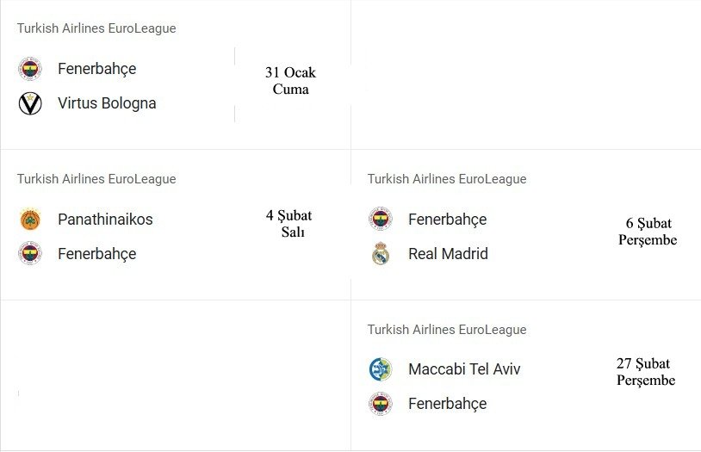The width and height of the screenshot is (701, 452).
Task: Click the 6 Şubat Perşembe date
Action: pyautogui.click(x=648, y=232)
